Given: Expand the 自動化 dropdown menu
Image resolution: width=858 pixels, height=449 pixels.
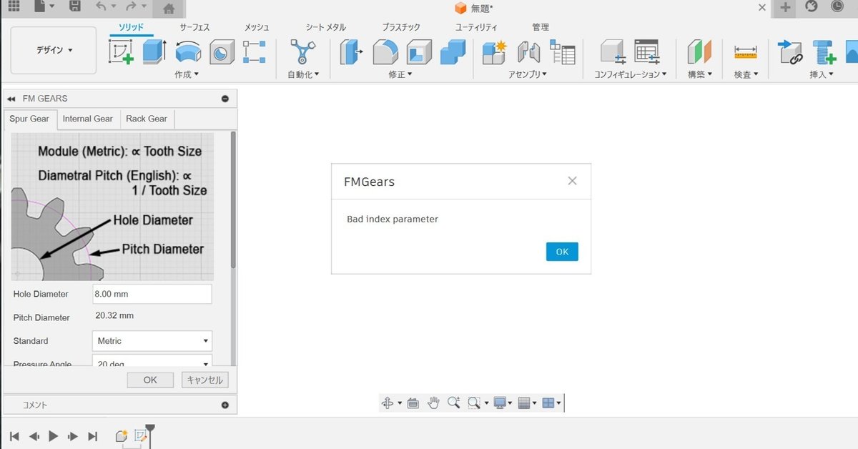Looking at the screenshot, I should [x=303, y=74].
